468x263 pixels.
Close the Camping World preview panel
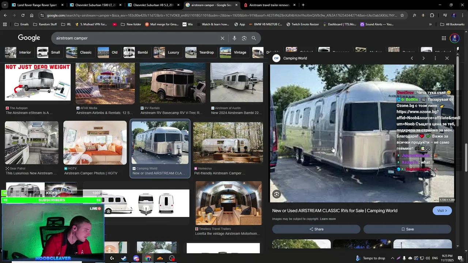pos(447,58)
